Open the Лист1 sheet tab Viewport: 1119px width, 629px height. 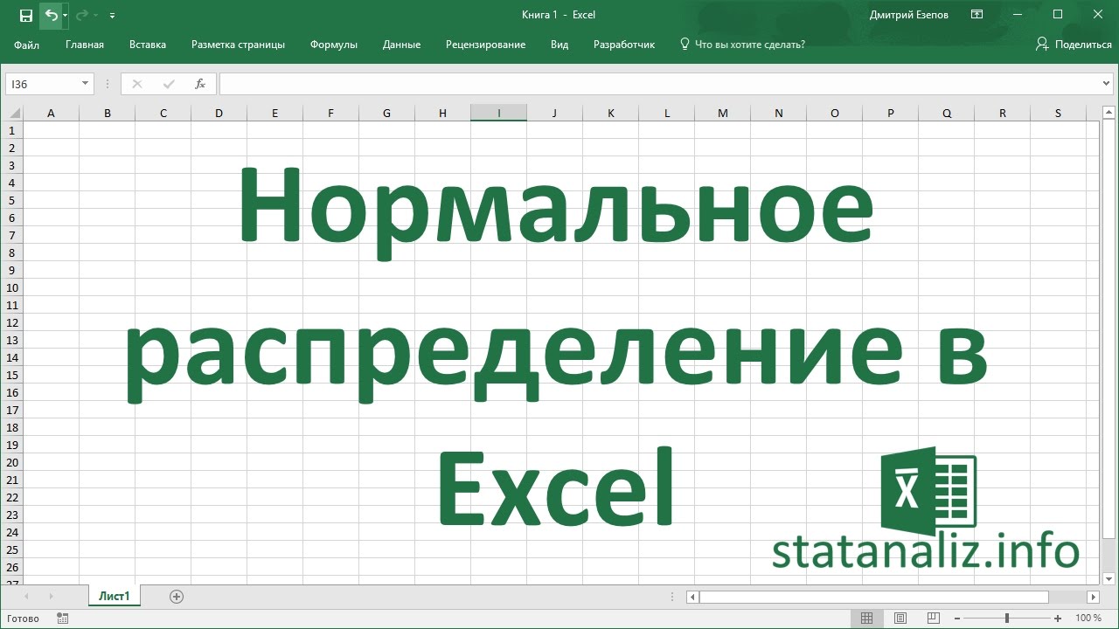point(115,597)
